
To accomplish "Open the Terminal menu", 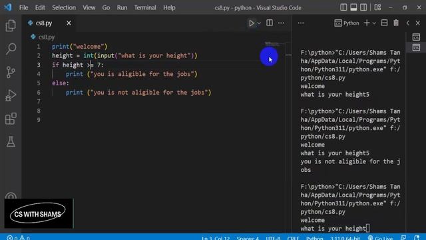I will click(x=145, y=7).
